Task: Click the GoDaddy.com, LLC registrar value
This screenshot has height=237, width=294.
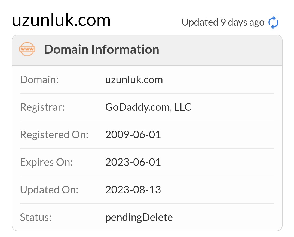Action: pyautogui.click(x=148, y=107)
